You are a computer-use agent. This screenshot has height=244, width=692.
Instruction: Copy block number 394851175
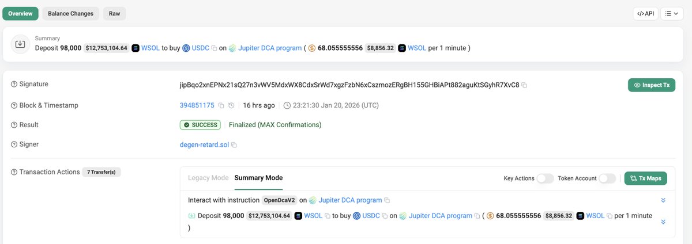(x=221, y=106)
